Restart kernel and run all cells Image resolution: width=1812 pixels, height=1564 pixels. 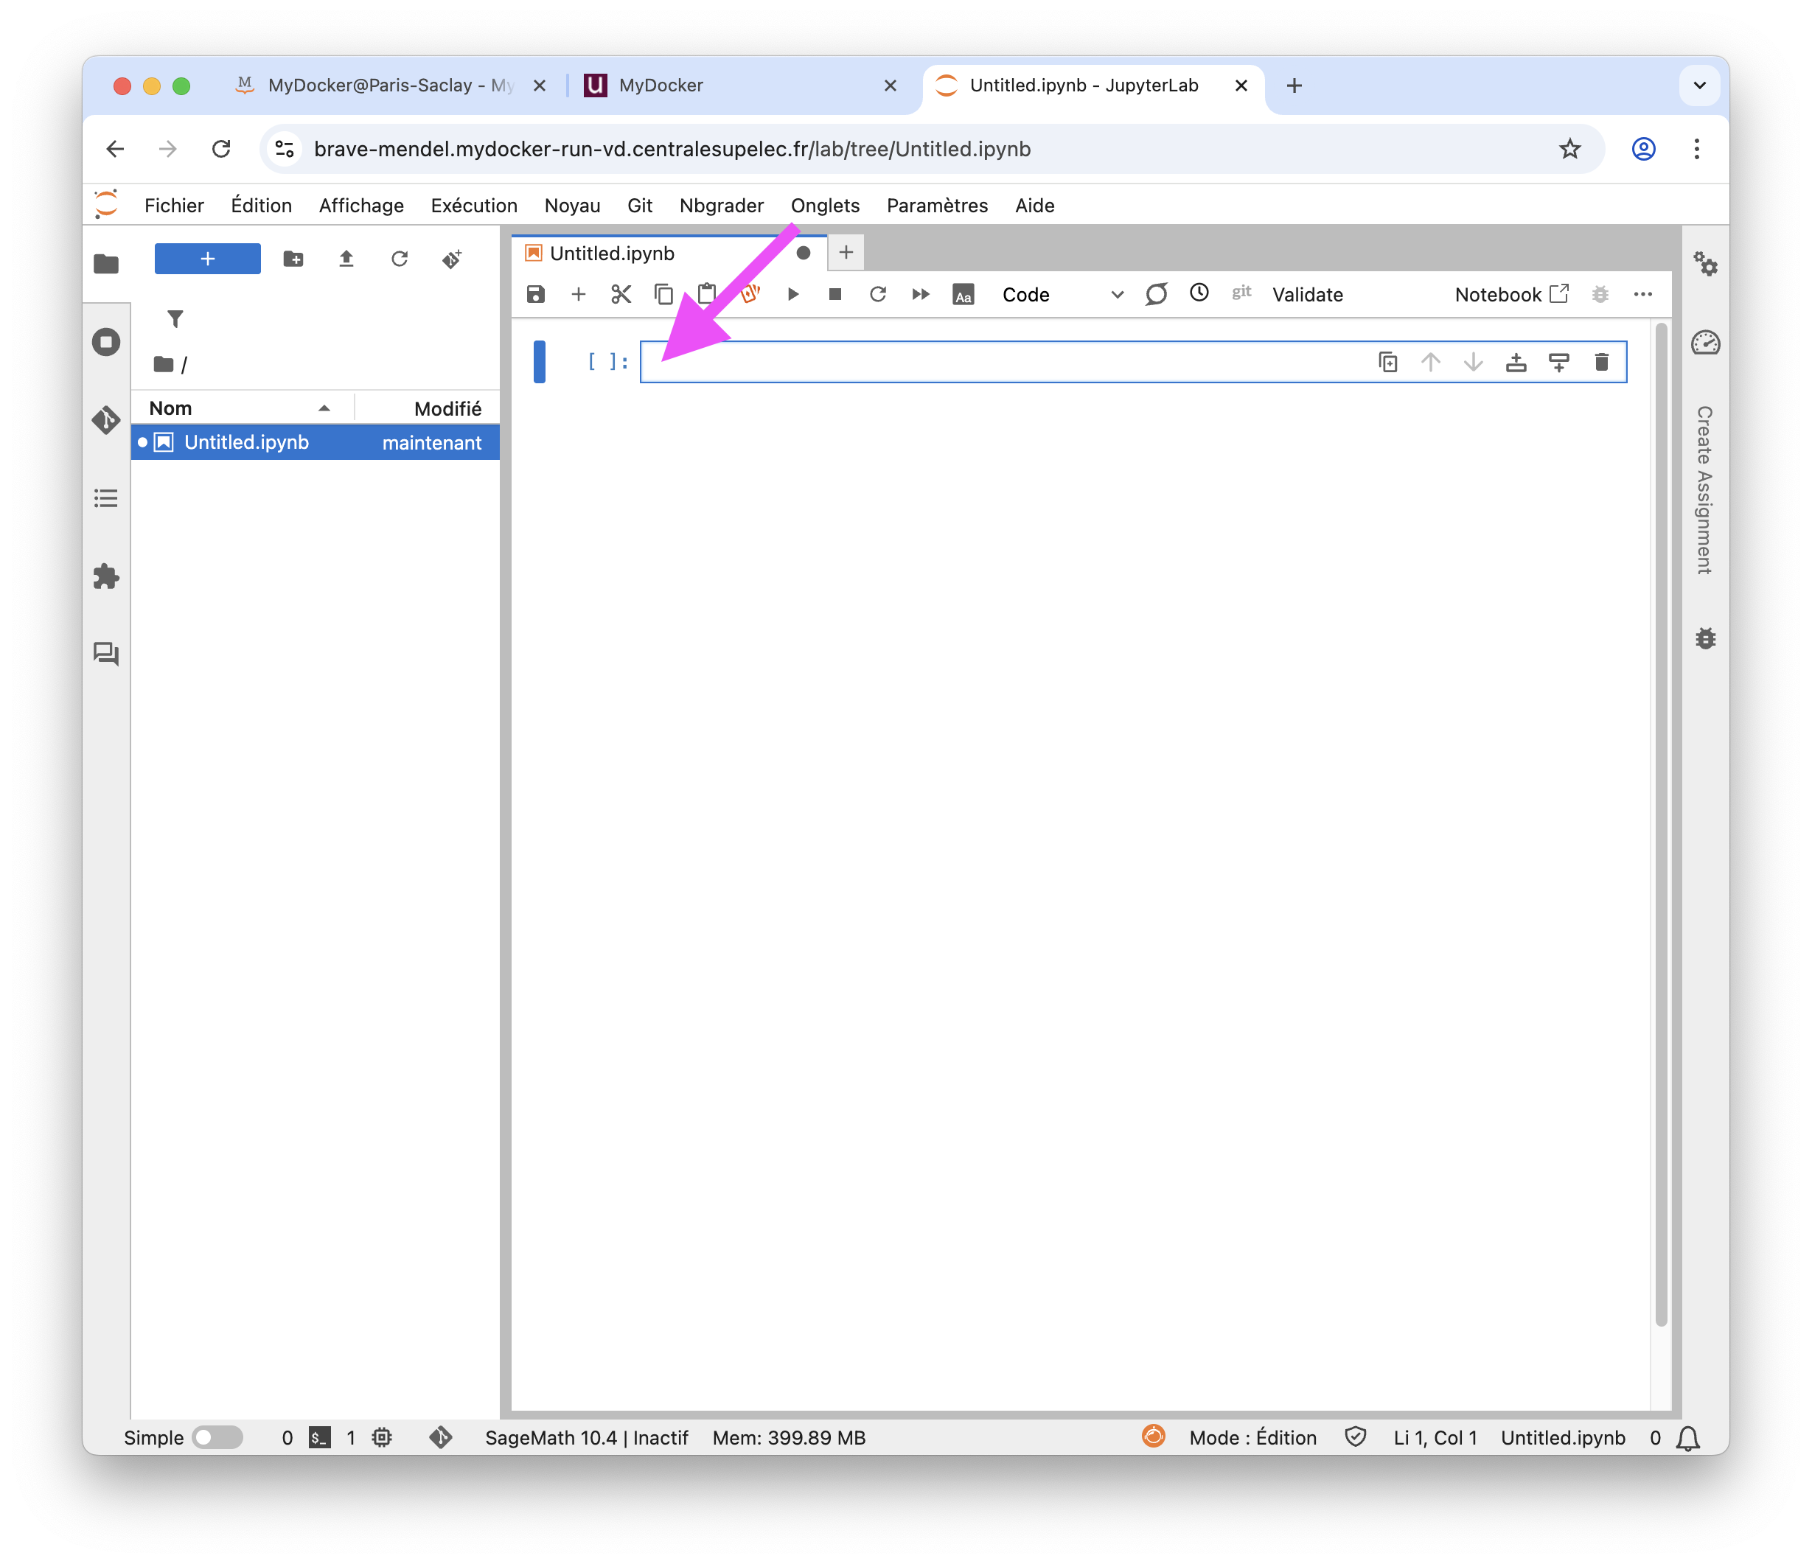coord(920,295)
